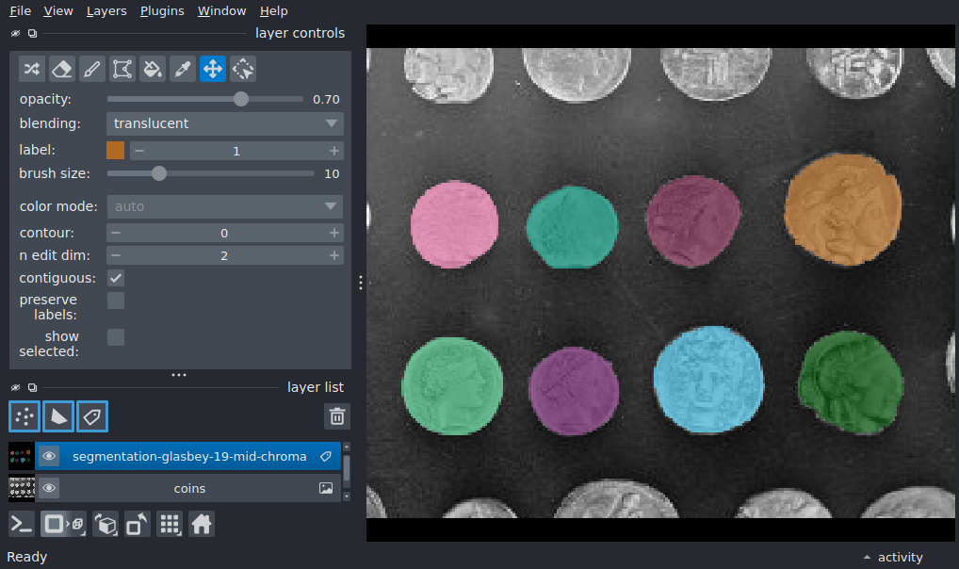Select the fill bucket tool
Viewport: 959px width, 569px height.
click(153, 69)
